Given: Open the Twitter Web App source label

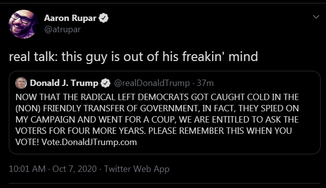Looking at the screenshot, I should click(137, 169).
